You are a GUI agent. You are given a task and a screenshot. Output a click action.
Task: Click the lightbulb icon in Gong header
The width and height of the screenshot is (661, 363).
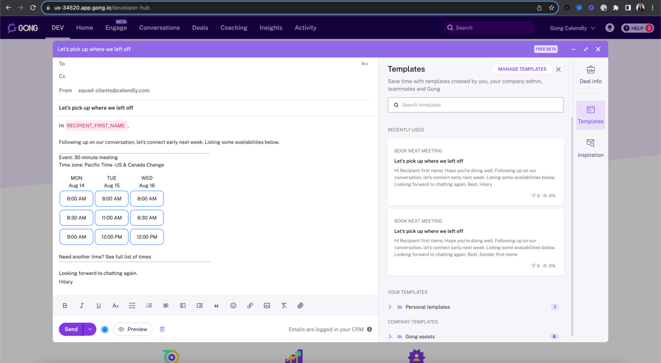(609, 28)
